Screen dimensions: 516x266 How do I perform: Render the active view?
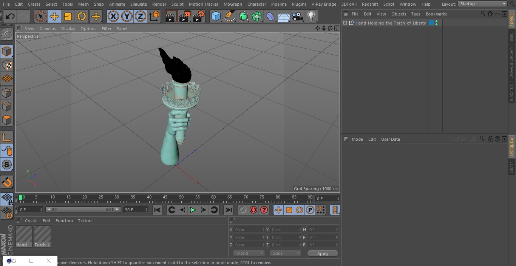click(x=171, y=16)
